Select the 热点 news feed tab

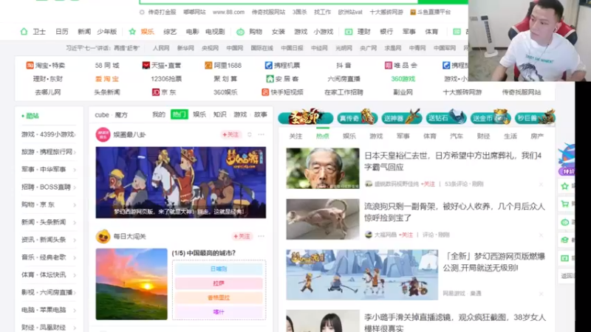(323, 136)
